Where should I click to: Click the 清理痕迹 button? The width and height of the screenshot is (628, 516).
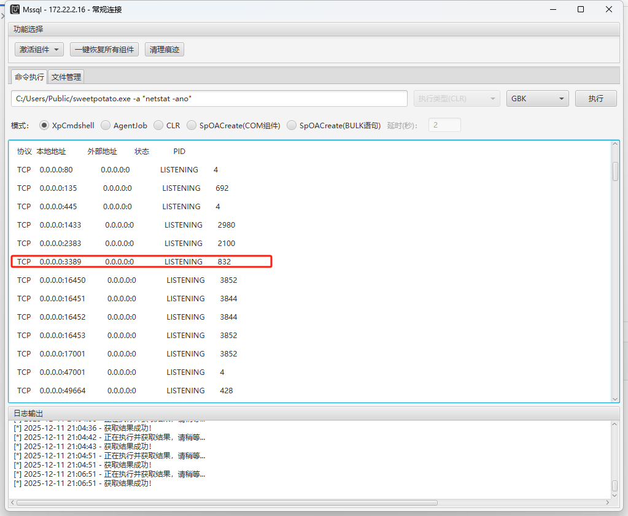coord(164,50)
